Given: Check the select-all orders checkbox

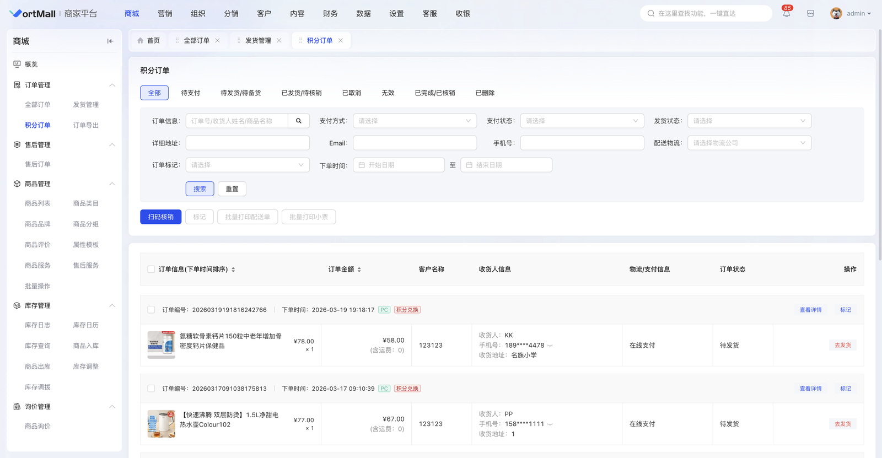Looking at the screenshot, I should tap(151, 270).
